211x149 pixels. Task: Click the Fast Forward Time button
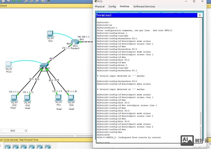pos(29,139)
